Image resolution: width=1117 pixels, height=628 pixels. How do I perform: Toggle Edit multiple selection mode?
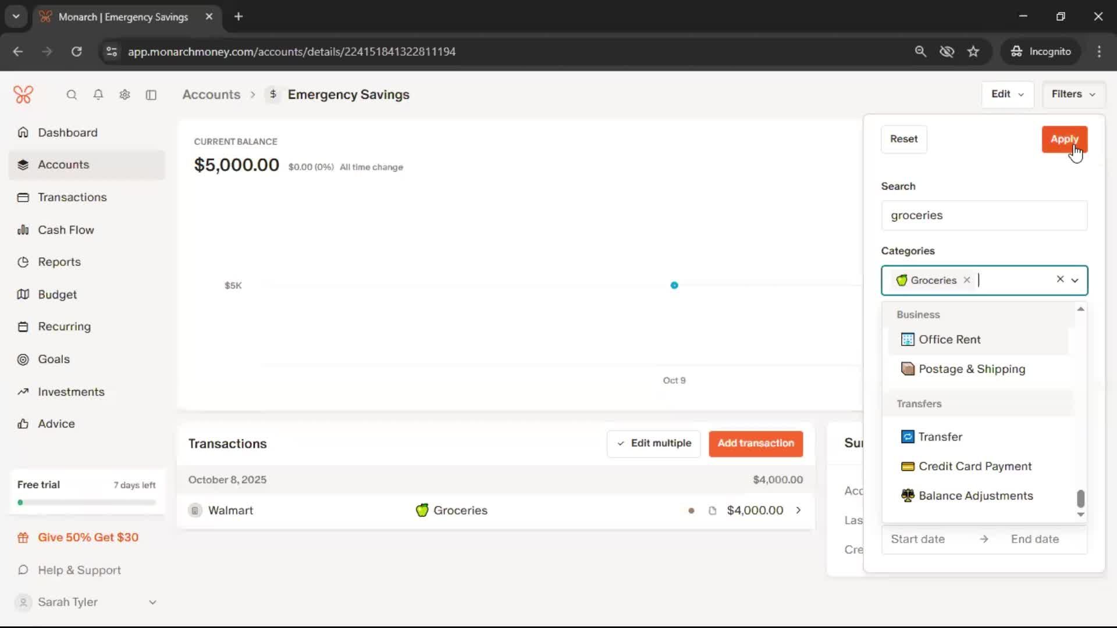[x=654, y=444]
